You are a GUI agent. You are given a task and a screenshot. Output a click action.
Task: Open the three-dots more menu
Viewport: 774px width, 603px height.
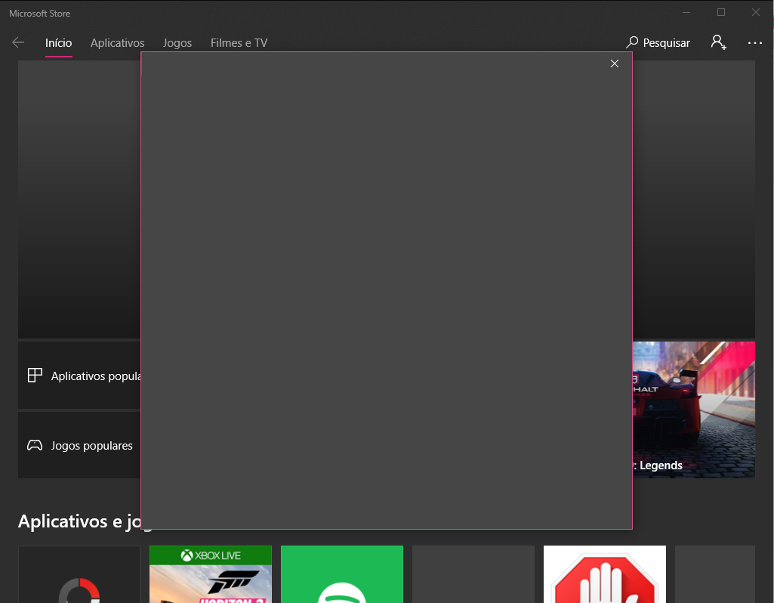pos(755,43)
